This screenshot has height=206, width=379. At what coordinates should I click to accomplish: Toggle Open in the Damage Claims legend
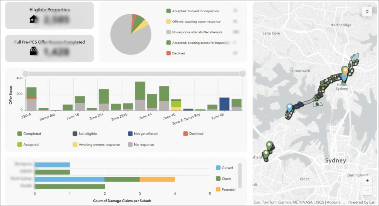coord(223,179)
